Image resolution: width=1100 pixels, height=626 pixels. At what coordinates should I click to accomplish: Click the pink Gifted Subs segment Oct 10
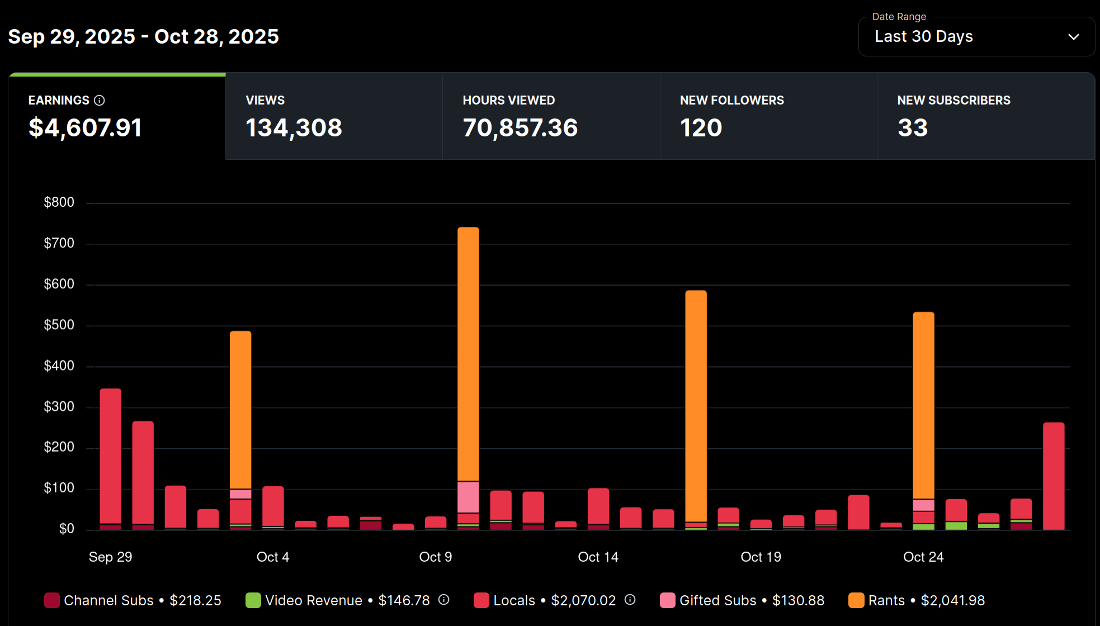tap(468, 497)
